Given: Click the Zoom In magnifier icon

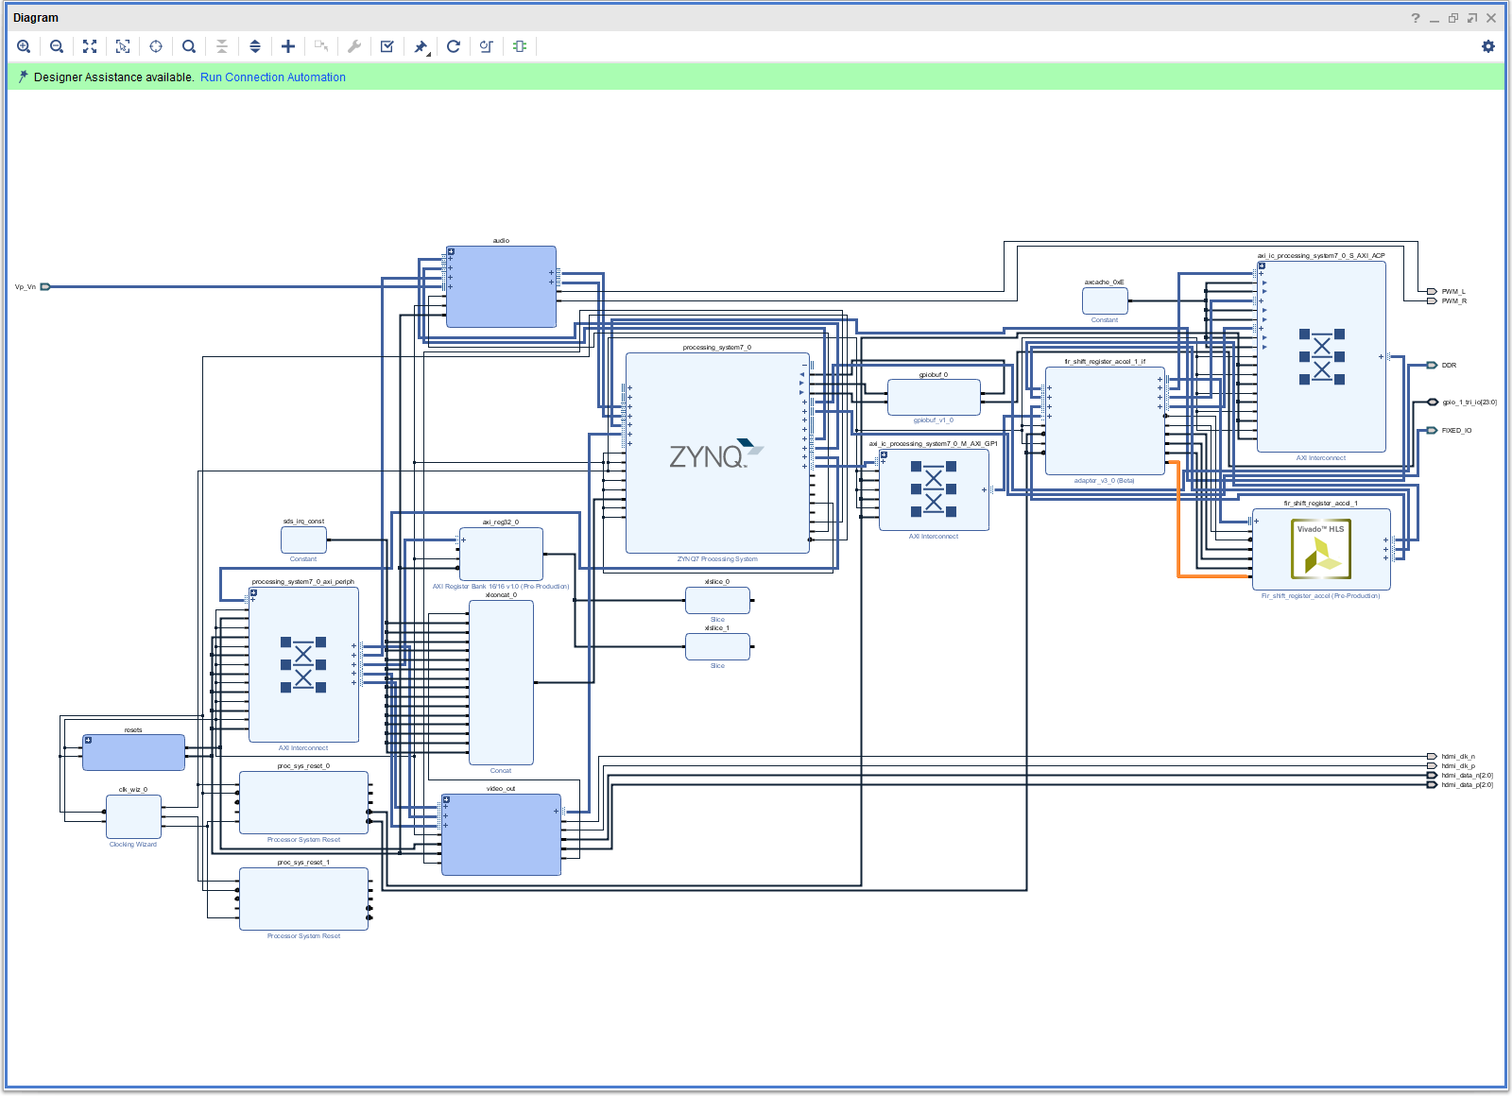Looking at the screenshot, I should click(x=24, y=46).
